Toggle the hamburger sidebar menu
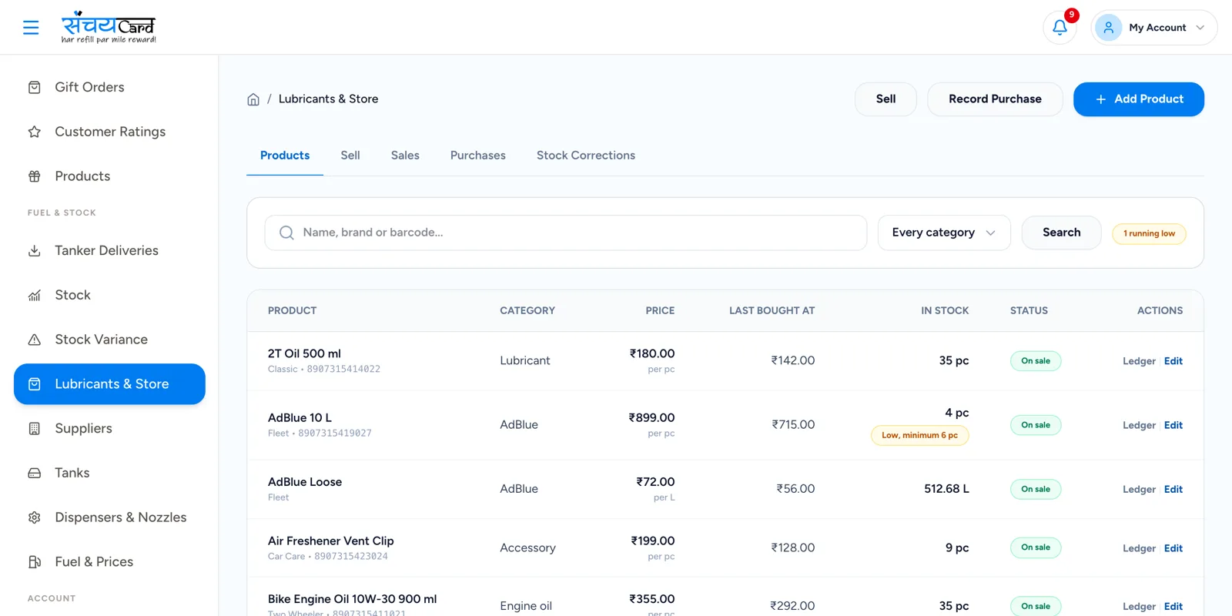This screenshot has width=1232, height=616. 31,28
